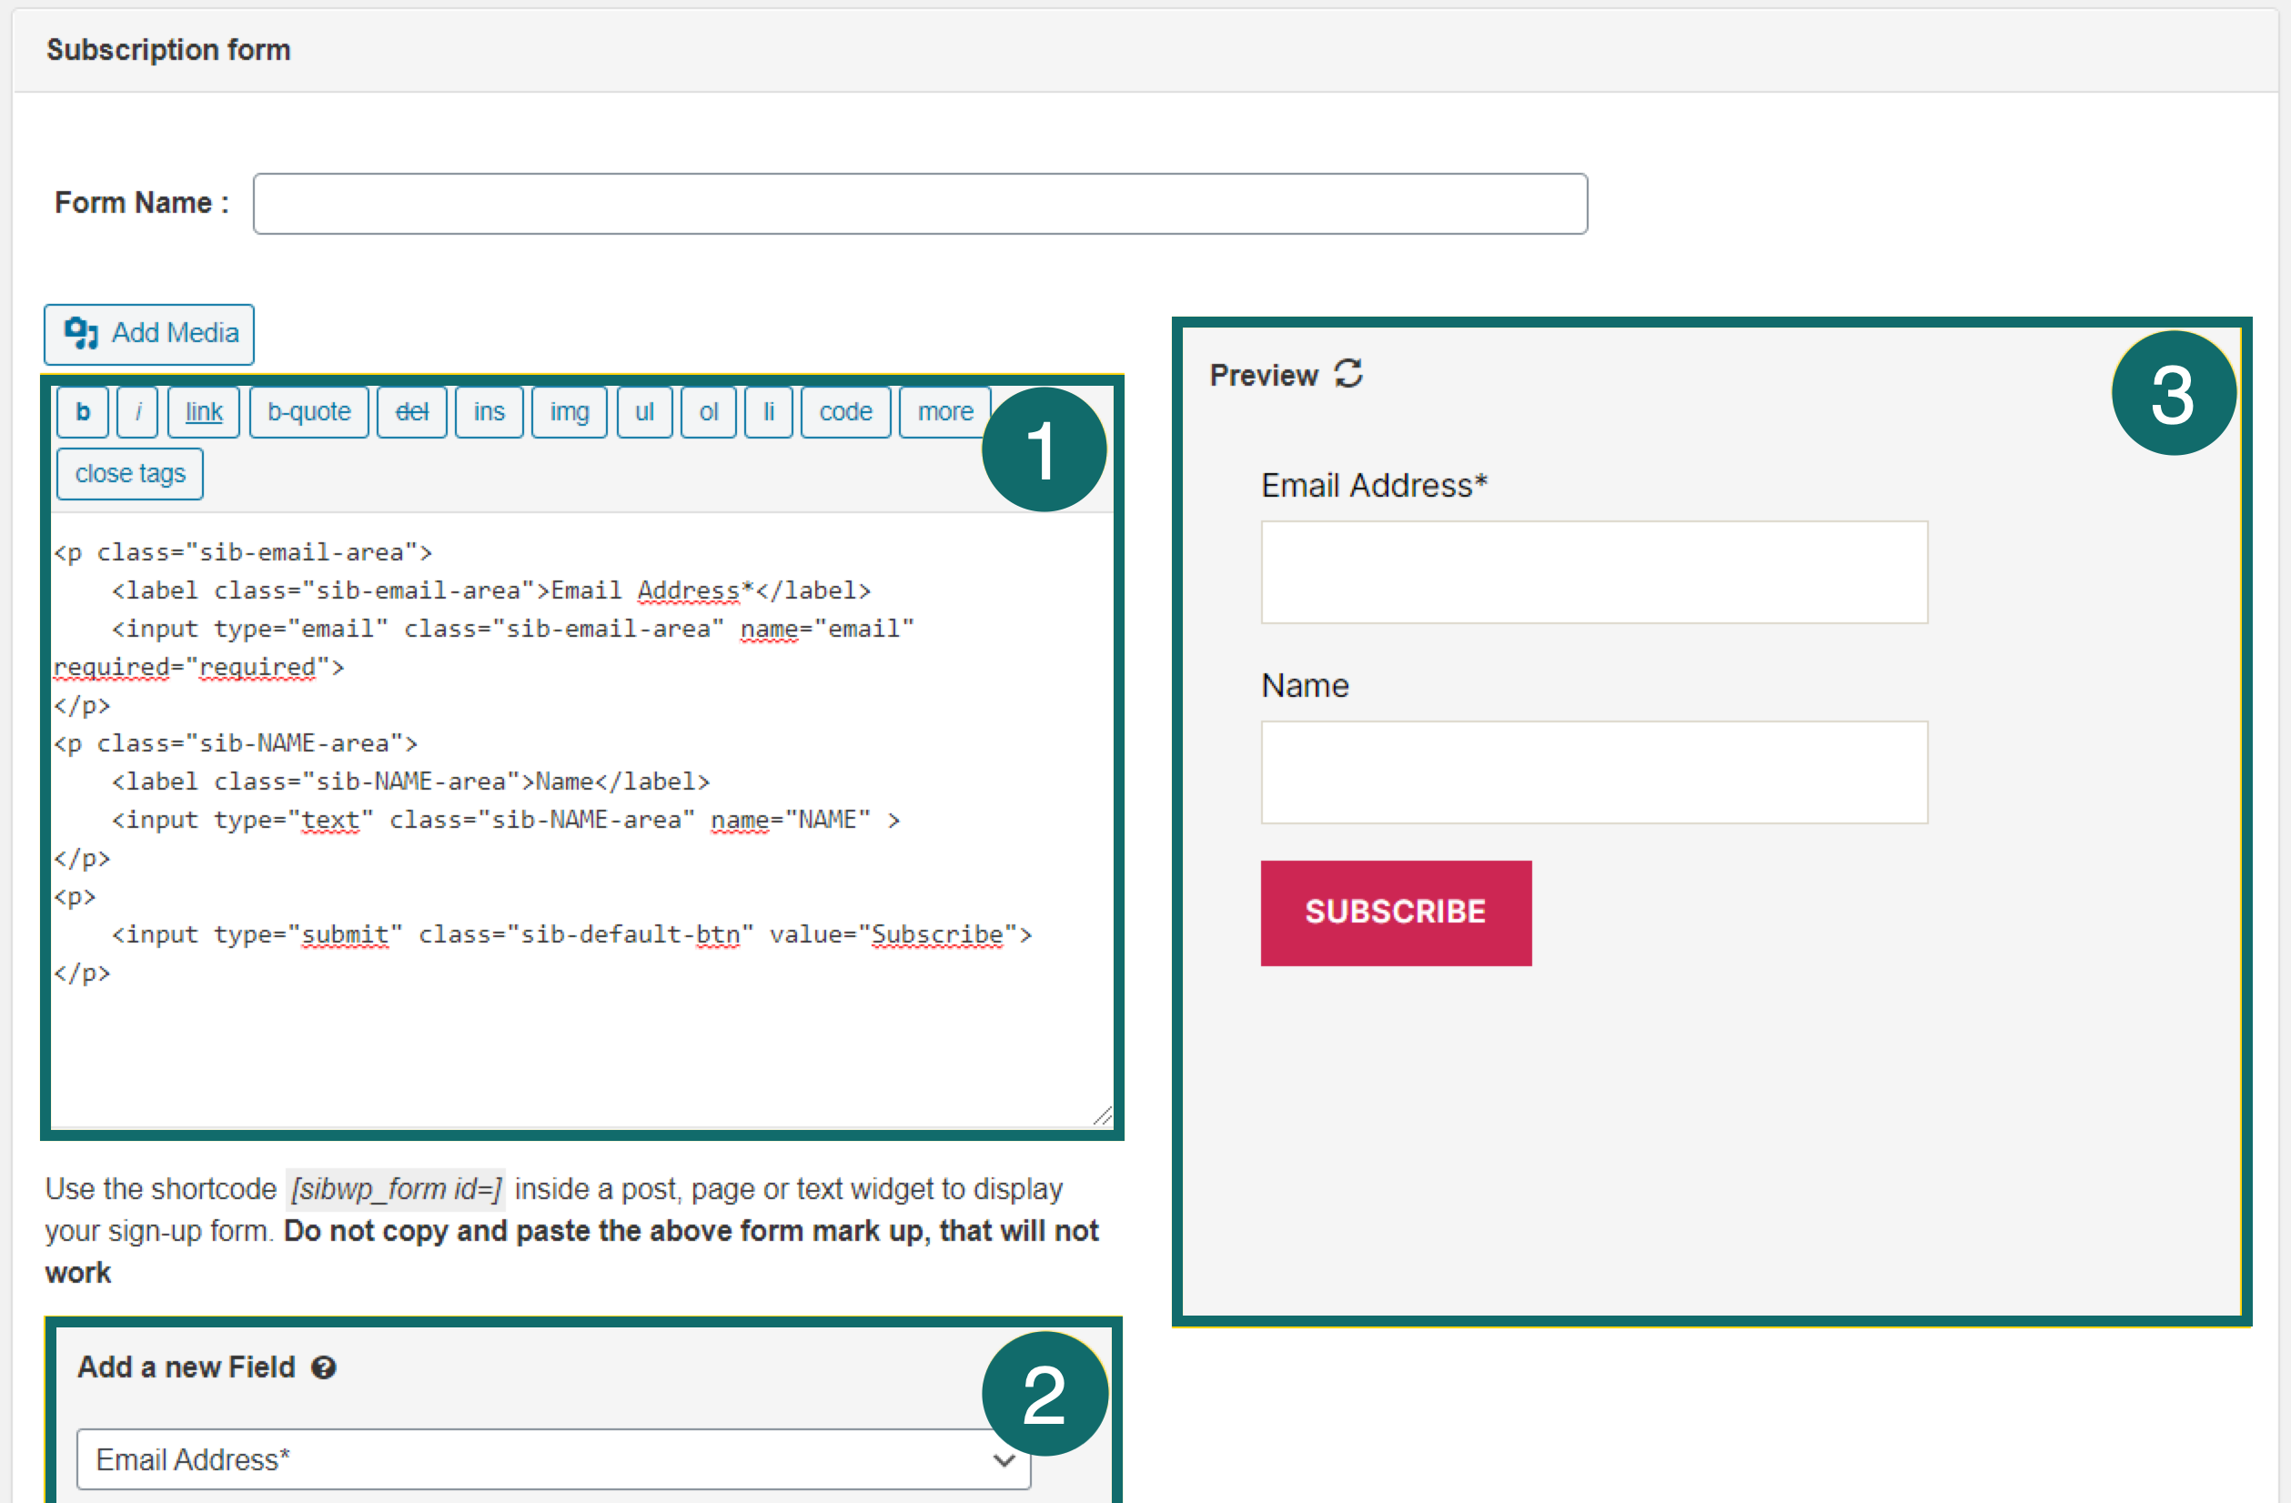Click the 'Add a new Field' heading text
The image size is (2291, 1503).
[186, 1367]
